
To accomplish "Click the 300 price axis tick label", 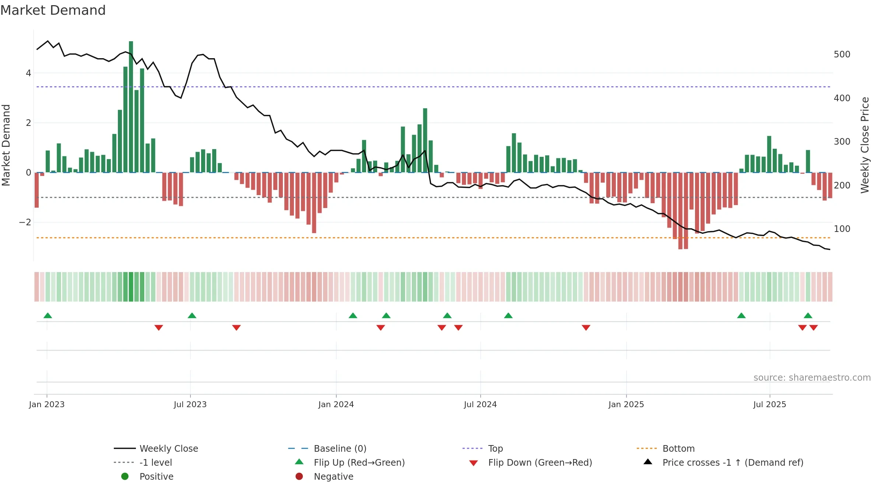I will (x=842, y=142).
